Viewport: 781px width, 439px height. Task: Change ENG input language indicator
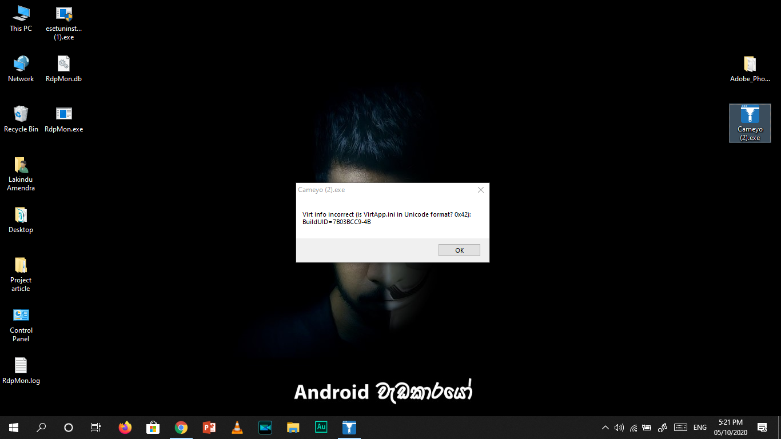(x=700, y=428)
